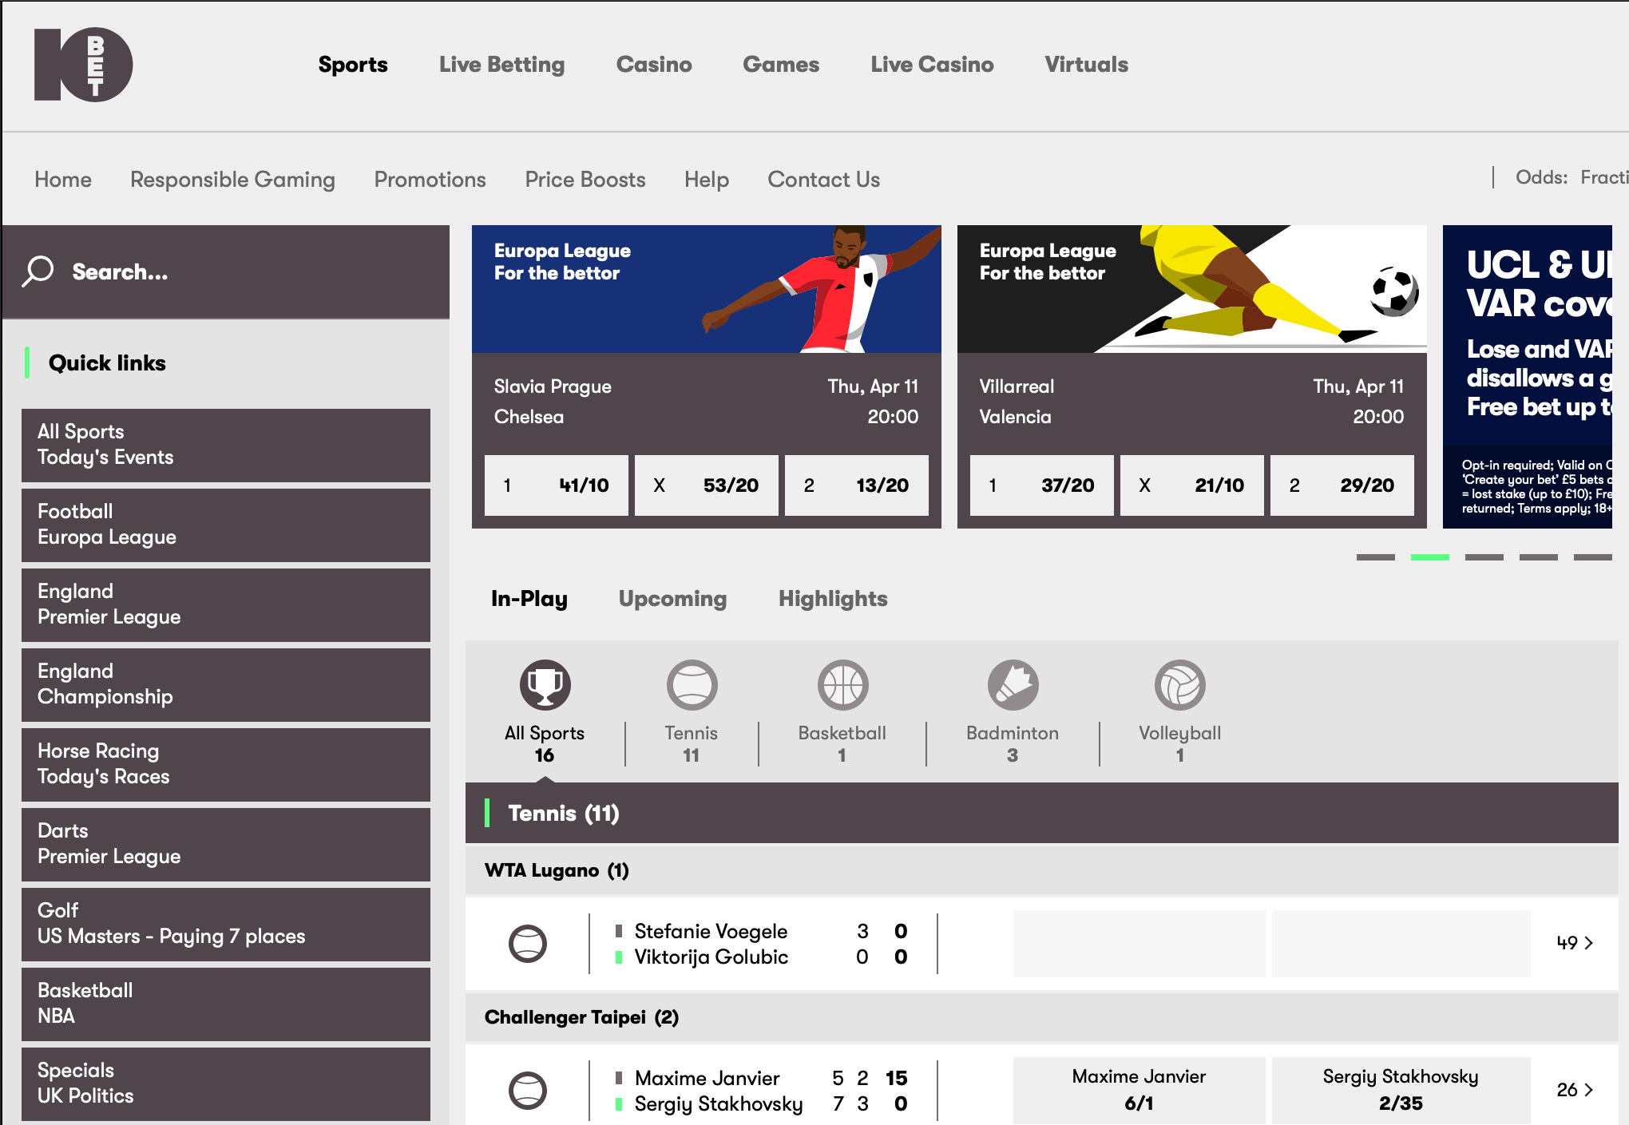Select the Basketball sport icon
1629x1125 pixels.
843,686
